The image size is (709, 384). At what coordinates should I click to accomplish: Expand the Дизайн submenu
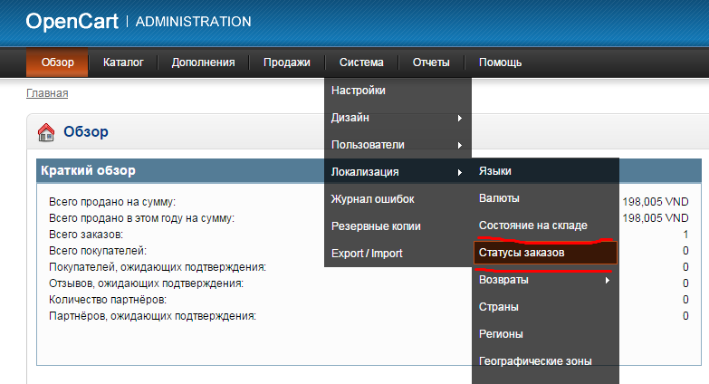pyautogui.click(x=398, y=118)
